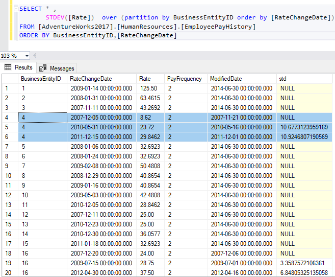Screen dimensions: 335x277
Task: Click RateChangeDate 2012-04-30 00:00:00.000
Action: coord(101,273)
